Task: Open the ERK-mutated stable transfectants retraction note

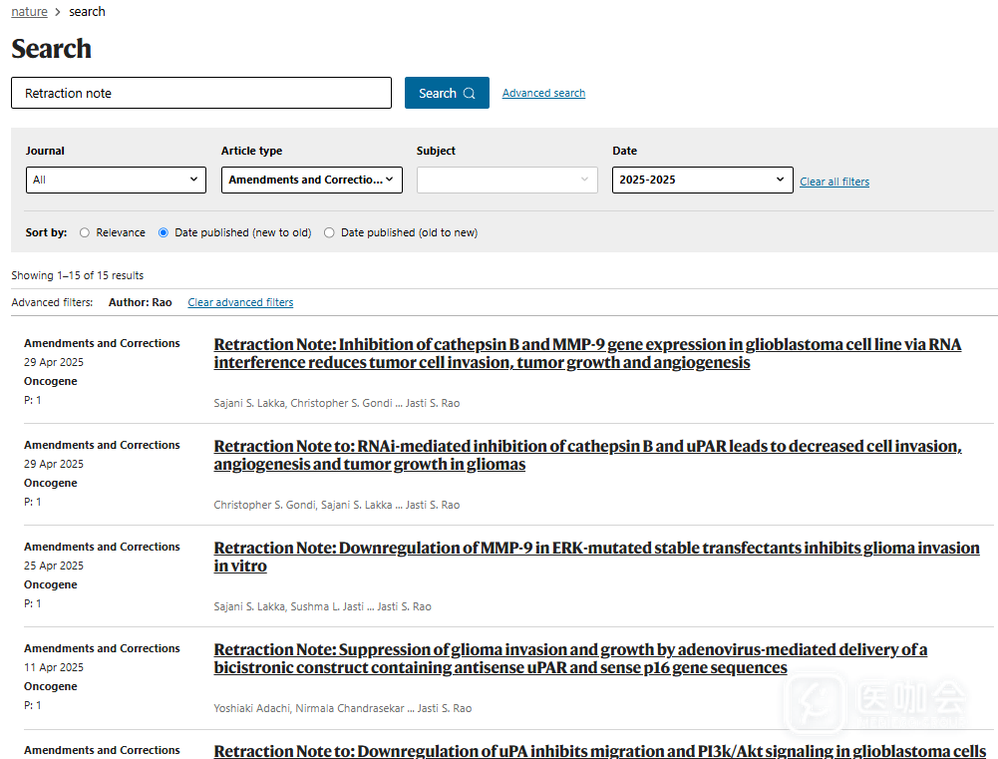Action: click(x=595, y=557)
